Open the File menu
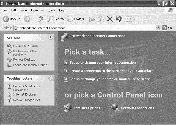The width and height of the screenshot is (176, 125). point(5,10)
